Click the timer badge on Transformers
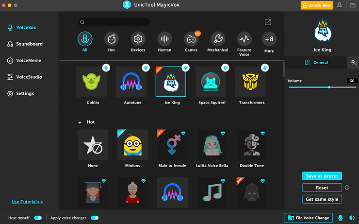This screenshot has width=359, height=224. pos(265,68)
